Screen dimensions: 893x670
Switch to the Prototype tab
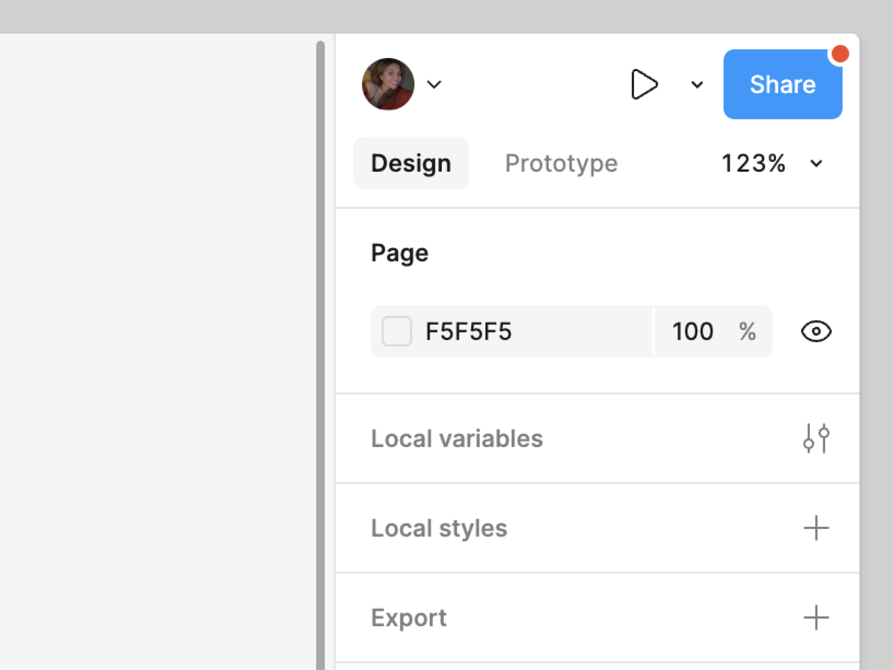pyautogui.click(x=561, y=163)
